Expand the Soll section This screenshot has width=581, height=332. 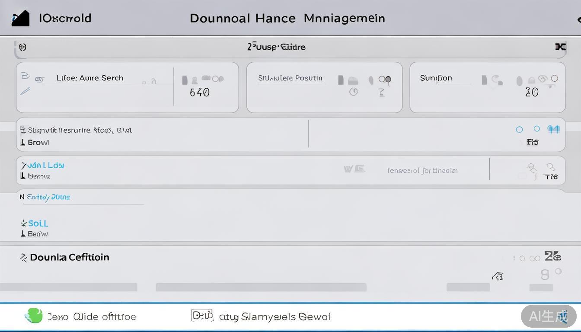38,223
